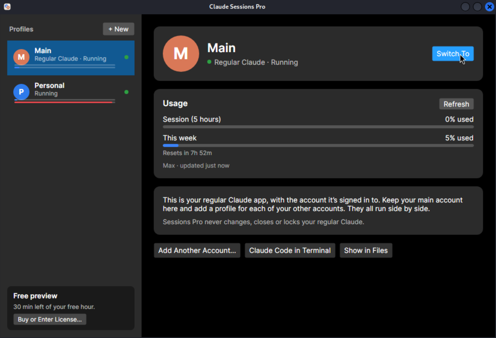Click Show in Files button
Screen dimensions: 496x338
[366, 251]
